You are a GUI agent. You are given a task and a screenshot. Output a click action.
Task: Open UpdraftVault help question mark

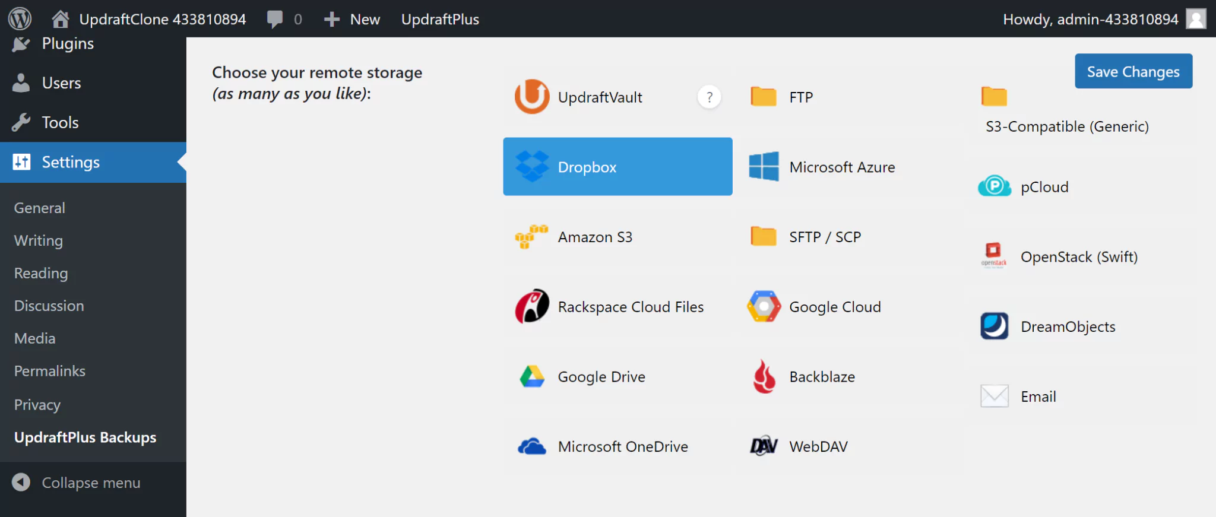[709, 97]
